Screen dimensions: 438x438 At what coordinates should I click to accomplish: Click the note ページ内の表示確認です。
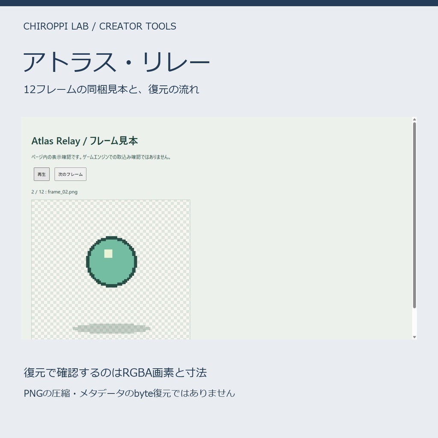[x=57, y=157]
